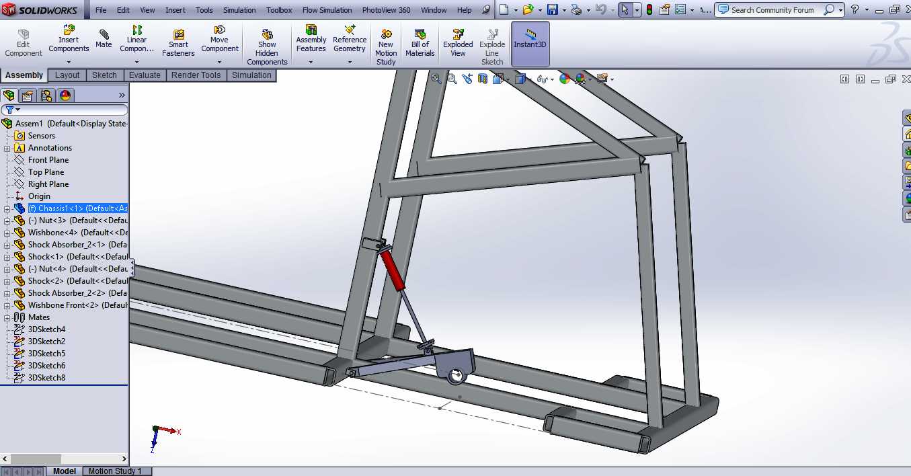This screenshot has height=476, width=911.
Task: Click the Apply Scene icon
Action: pos(580,79)
